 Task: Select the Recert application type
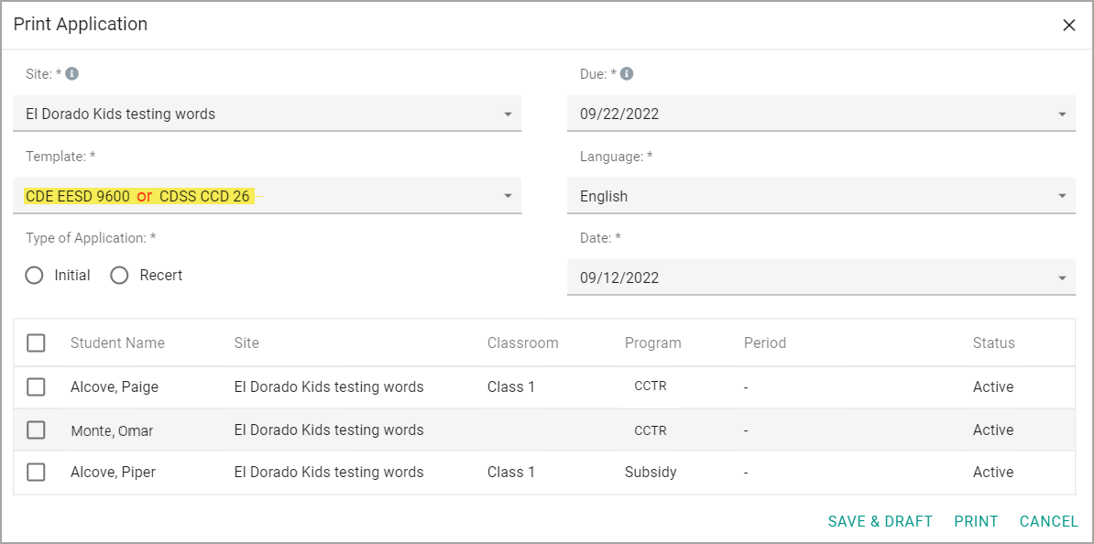coord(119,276)
